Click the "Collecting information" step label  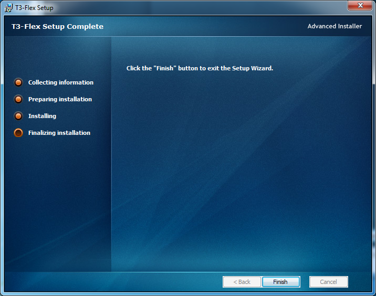click(x=61, y=82)
